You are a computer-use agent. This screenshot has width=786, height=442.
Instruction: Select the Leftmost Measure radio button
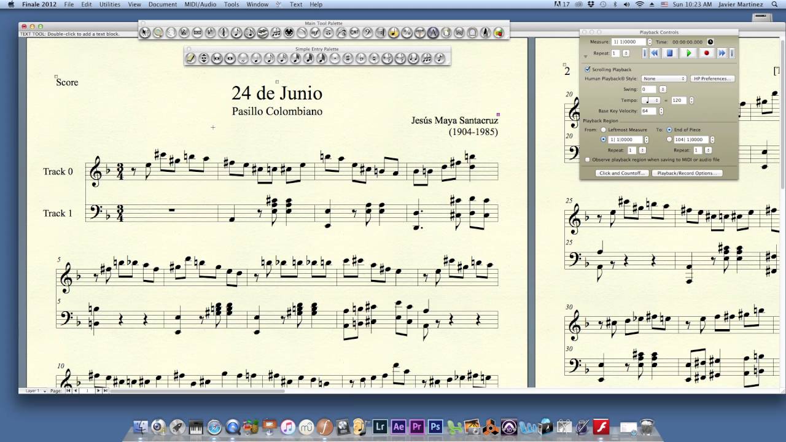[604, 130]
